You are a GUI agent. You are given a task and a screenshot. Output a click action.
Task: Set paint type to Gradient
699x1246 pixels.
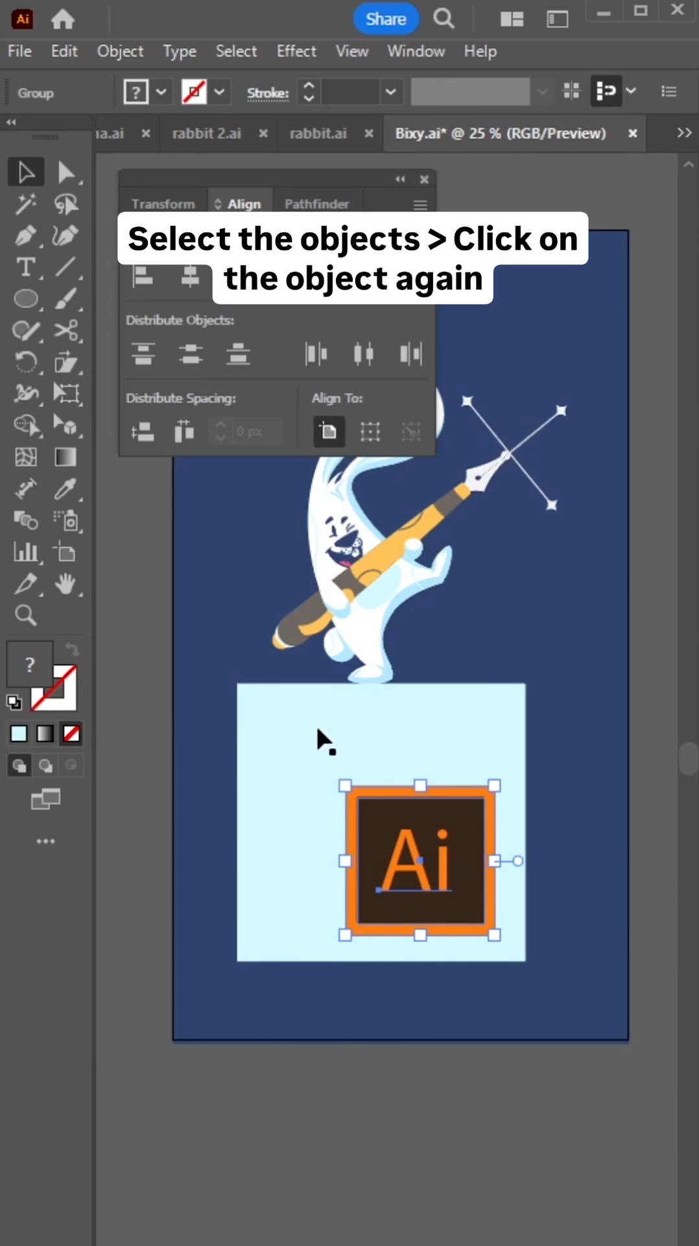pos(45,734)
